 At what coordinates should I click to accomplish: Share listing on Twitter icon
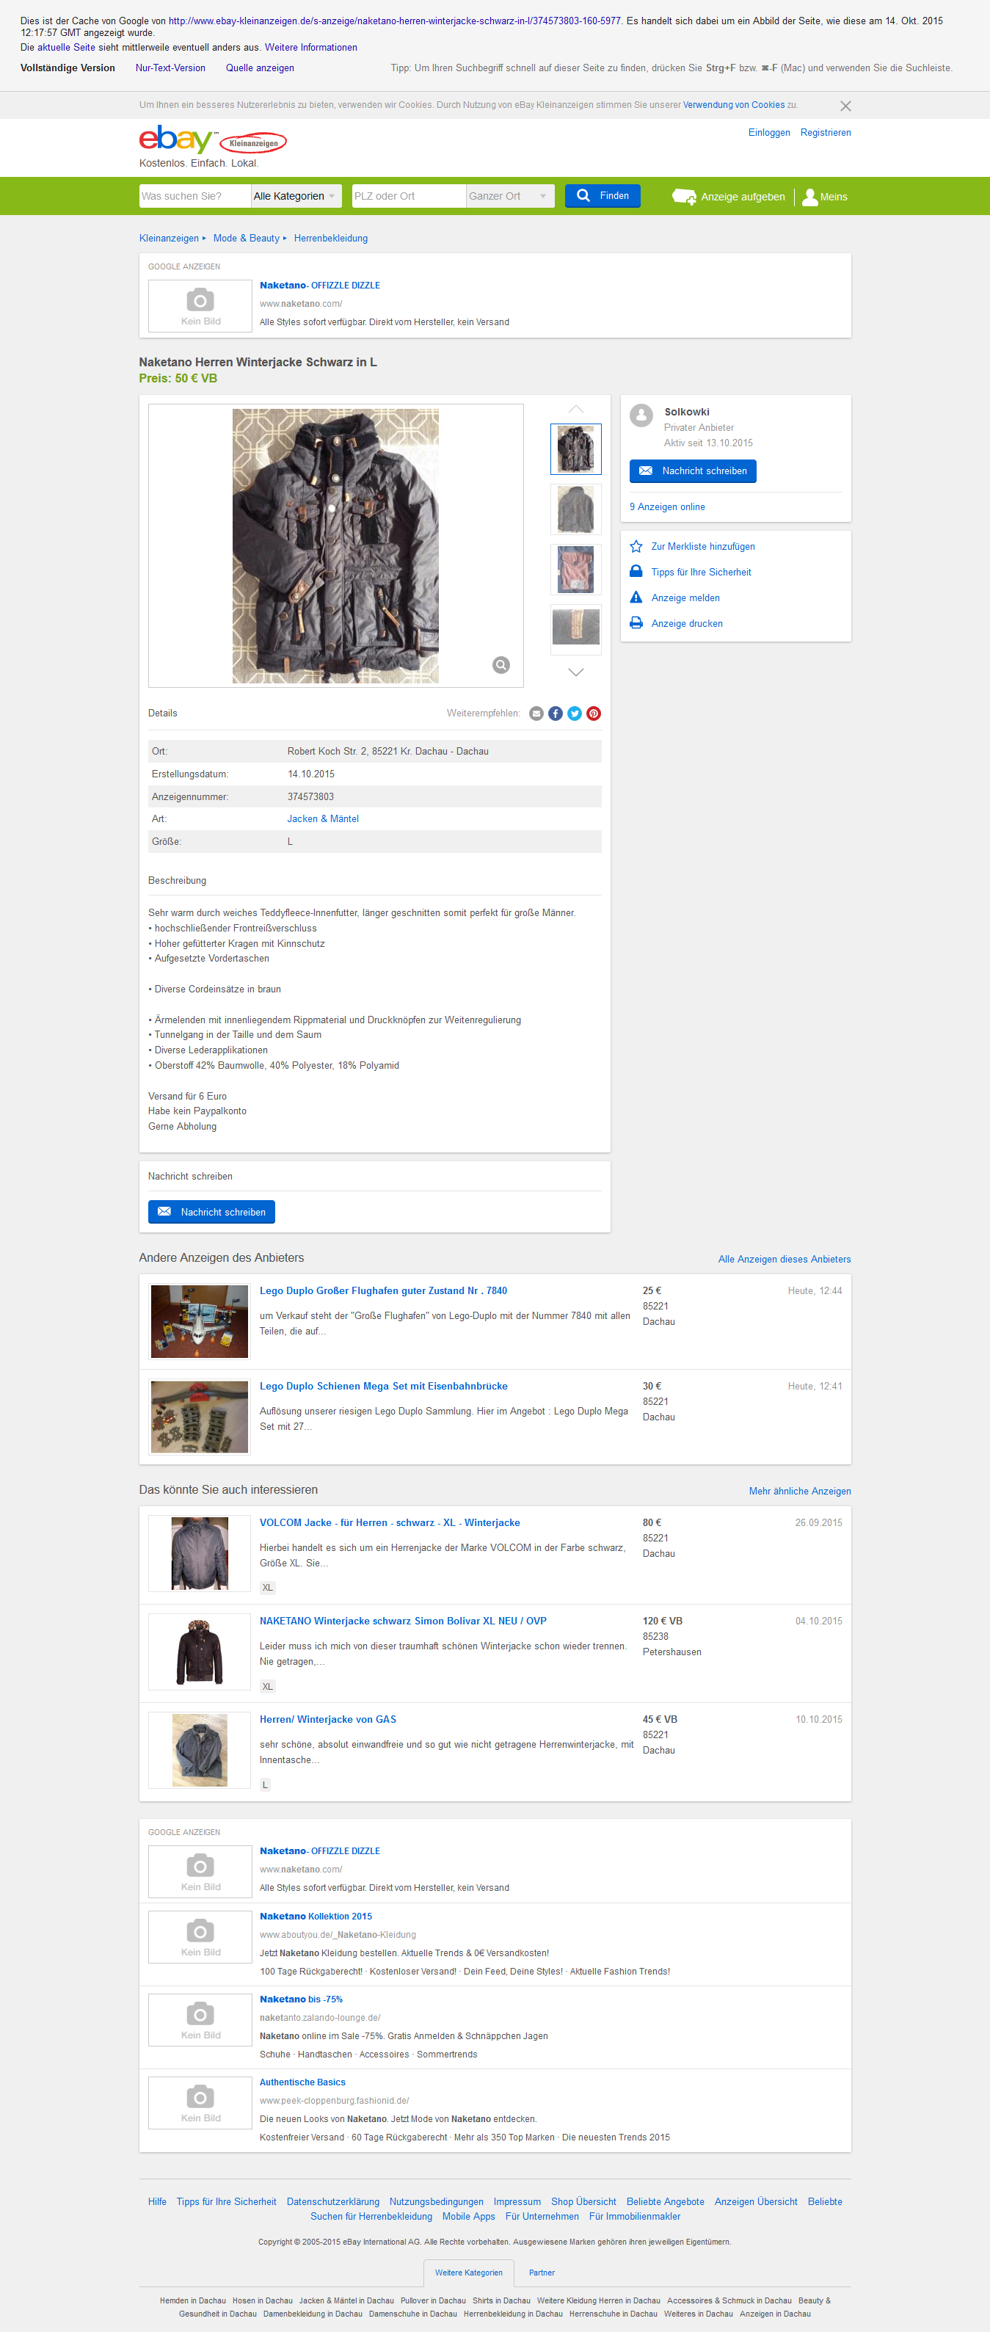click(x=575, y=713)
